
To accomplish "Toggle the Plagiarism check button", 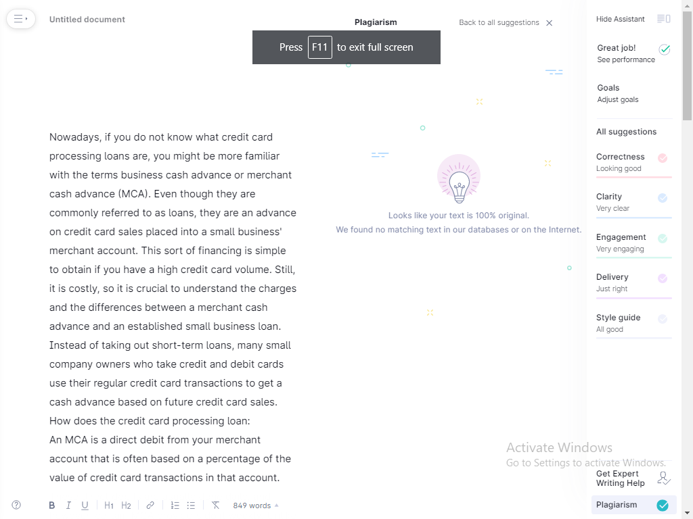I will [633, 505].
